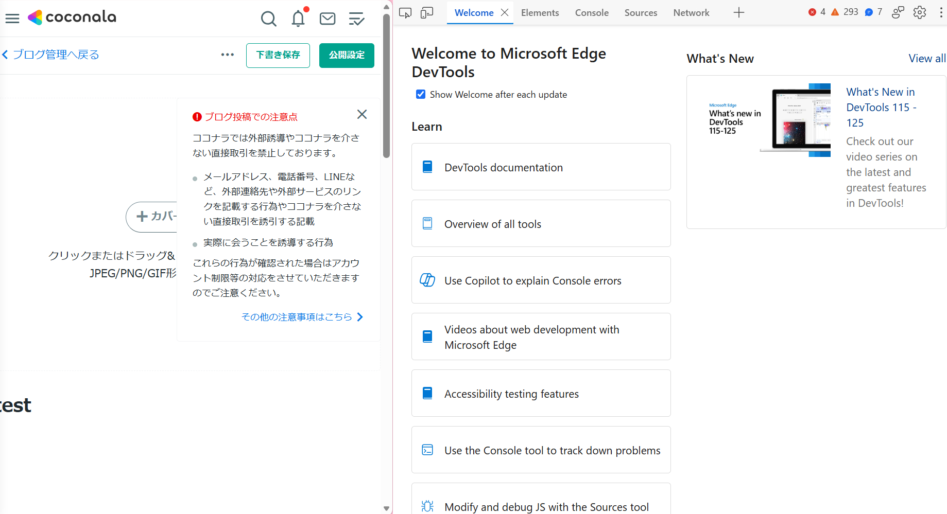
Task: Activate the DevTools inspect element tool
Action: 405,13
